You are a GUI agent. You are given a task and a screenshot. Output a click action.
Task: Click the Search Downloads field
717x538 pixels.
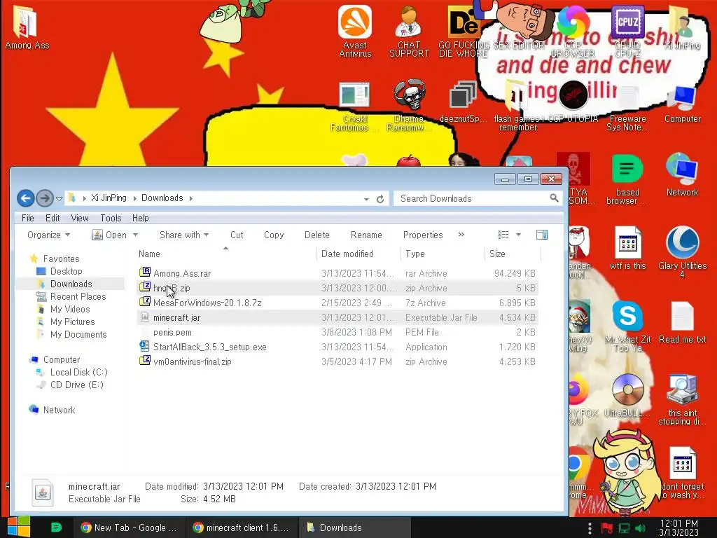[478, 198]
